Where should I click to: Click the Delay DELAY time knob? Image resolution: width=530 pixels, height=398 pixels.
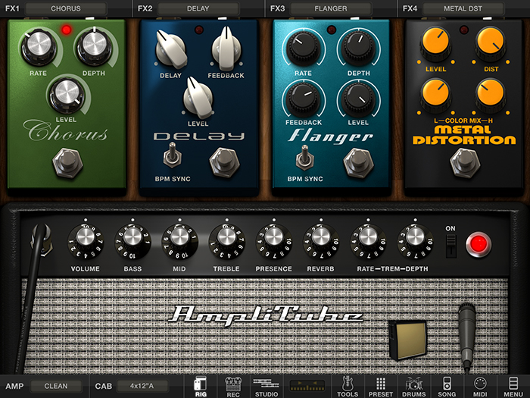coord(171,49)
